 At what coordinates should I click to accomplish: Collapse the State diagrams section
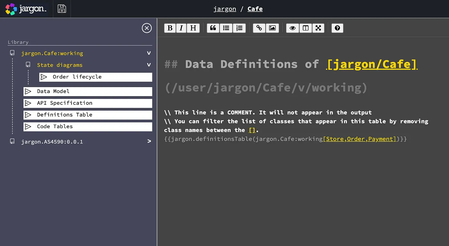point(148,65)
